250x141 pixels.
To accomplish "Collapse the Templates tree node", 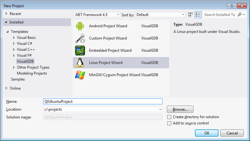I will pyautogui.click(x=7, y=31).
